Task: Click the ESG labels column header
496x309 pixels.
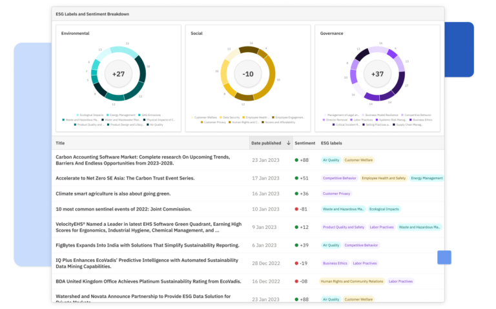Action: coord(331,143)
